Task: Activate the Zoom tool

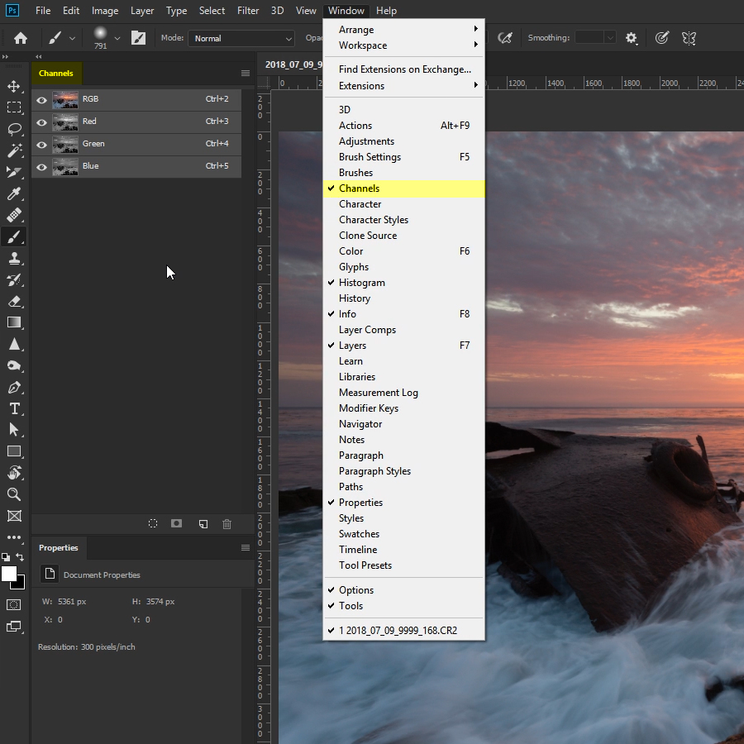Action: point(14,494)
